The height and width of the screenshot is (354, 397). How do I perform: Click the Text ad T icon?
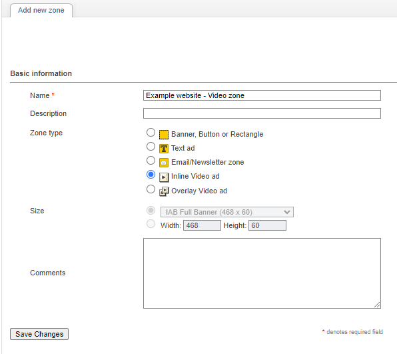[x=164, y=149]
